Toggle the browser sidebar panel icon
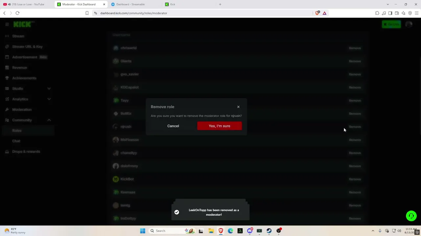Image resolution: width=421 pixels, height=236 pixels. coord(390,13)
